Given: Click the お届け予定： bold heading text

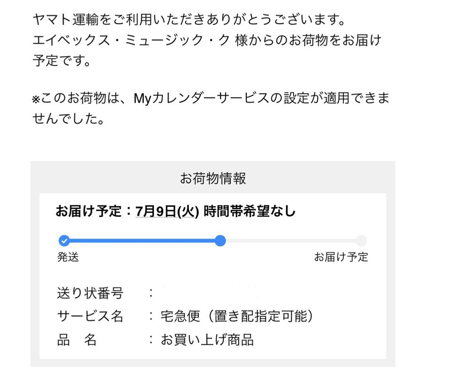Looking at the screenshot, I should [x=94, y=212].
